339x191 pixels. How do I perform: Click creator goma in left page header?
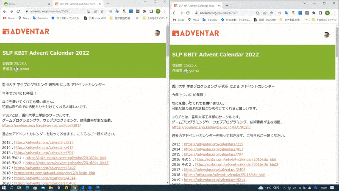click(24, 69)
